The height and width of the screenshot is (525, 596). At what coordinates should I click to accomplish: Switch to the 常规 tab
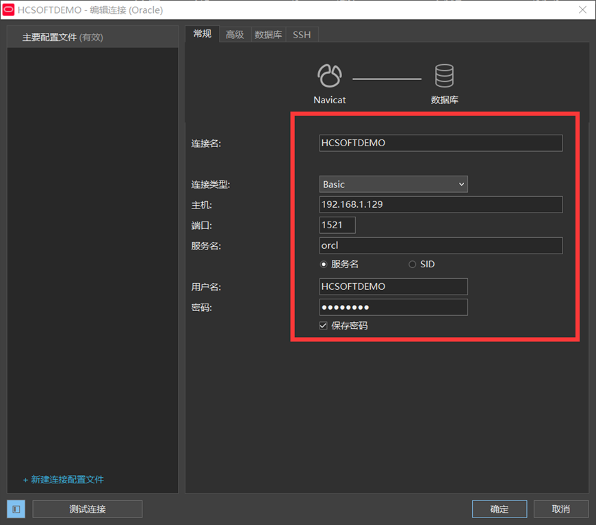203,33
